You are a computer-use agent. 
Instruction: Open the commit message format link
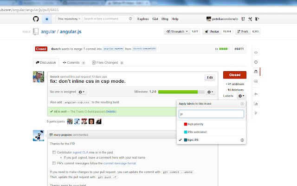pos(120,163)
